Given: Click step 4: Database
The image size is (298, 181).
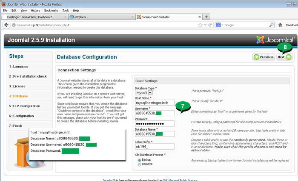Looking at the screenshot, I should tap(18, 96).
